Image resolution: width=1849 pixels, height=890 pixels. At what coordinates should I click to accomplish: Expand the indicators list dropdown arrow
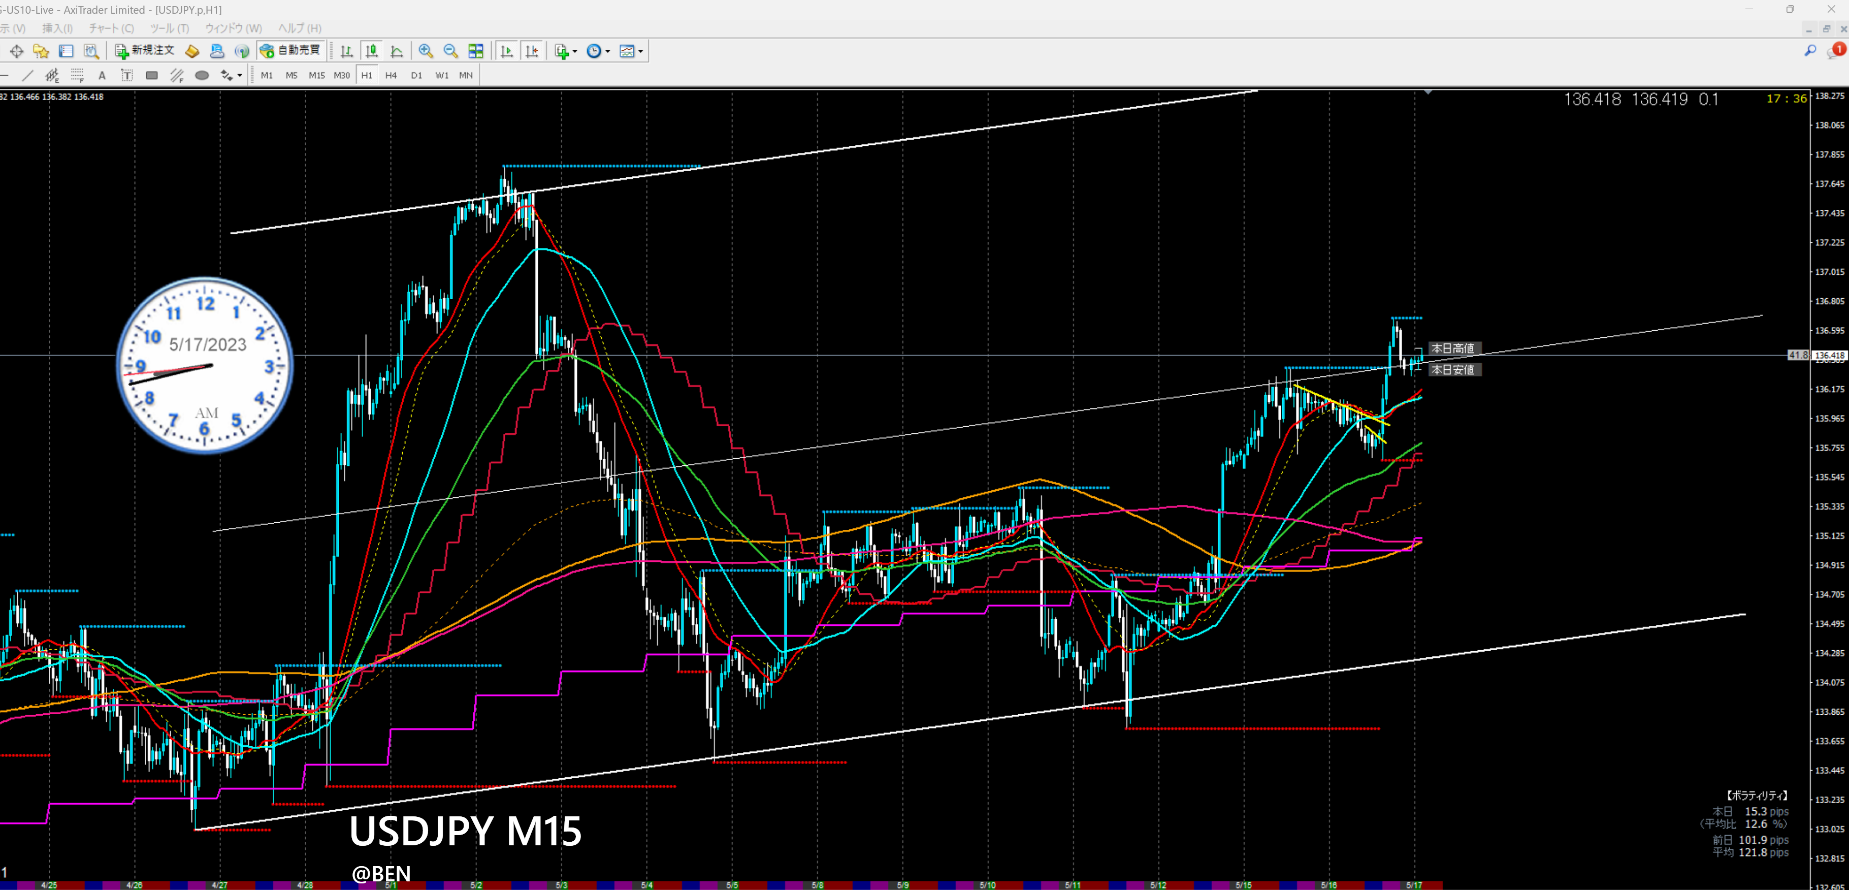tap(575, 51)
